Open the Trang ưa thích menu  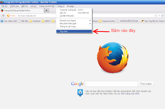point(47,6)
